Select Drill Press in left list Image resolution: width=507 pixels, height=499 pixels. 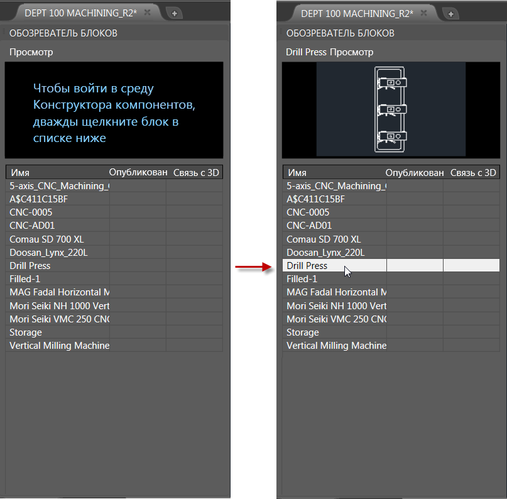[x=114, y=266]
